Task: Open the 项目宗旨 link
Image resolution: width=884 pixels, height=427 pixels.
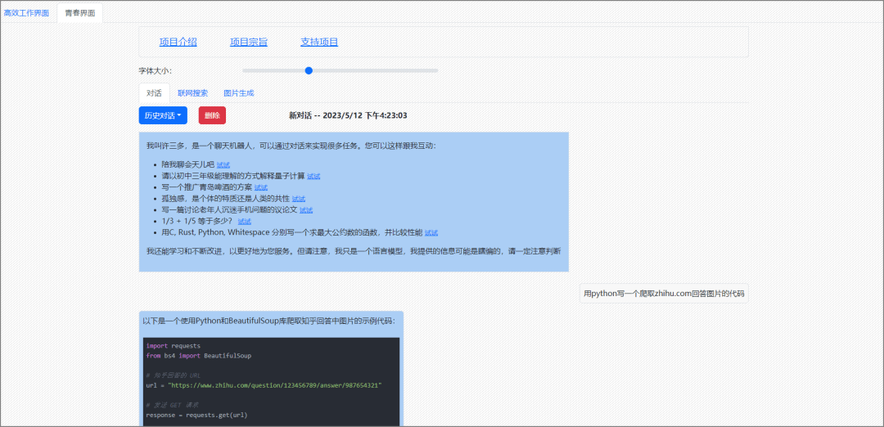Action: [248, 42]
